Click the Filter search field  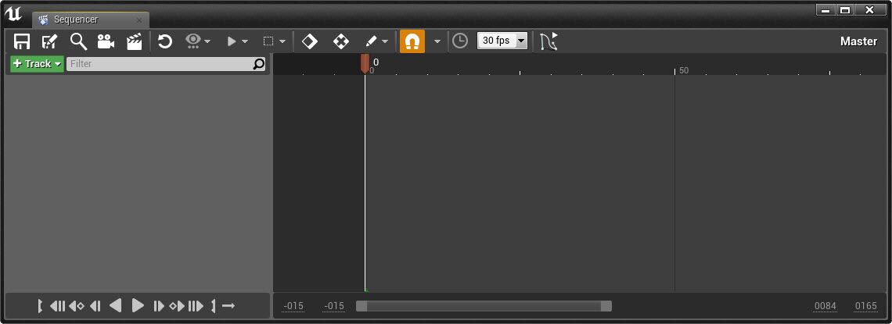tap(166, 64)
